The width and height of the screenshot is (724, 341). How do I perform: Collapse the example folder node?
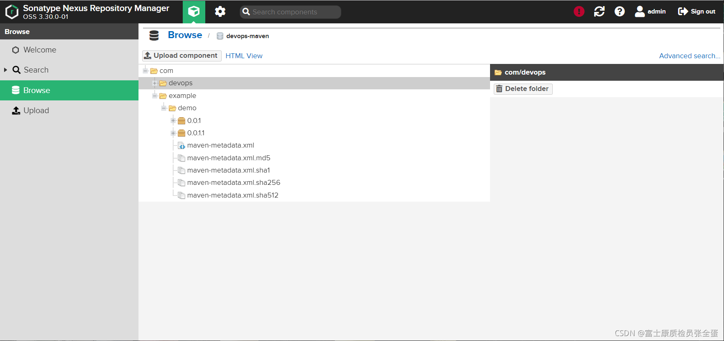pyautogui.click(x=154, y=95)
